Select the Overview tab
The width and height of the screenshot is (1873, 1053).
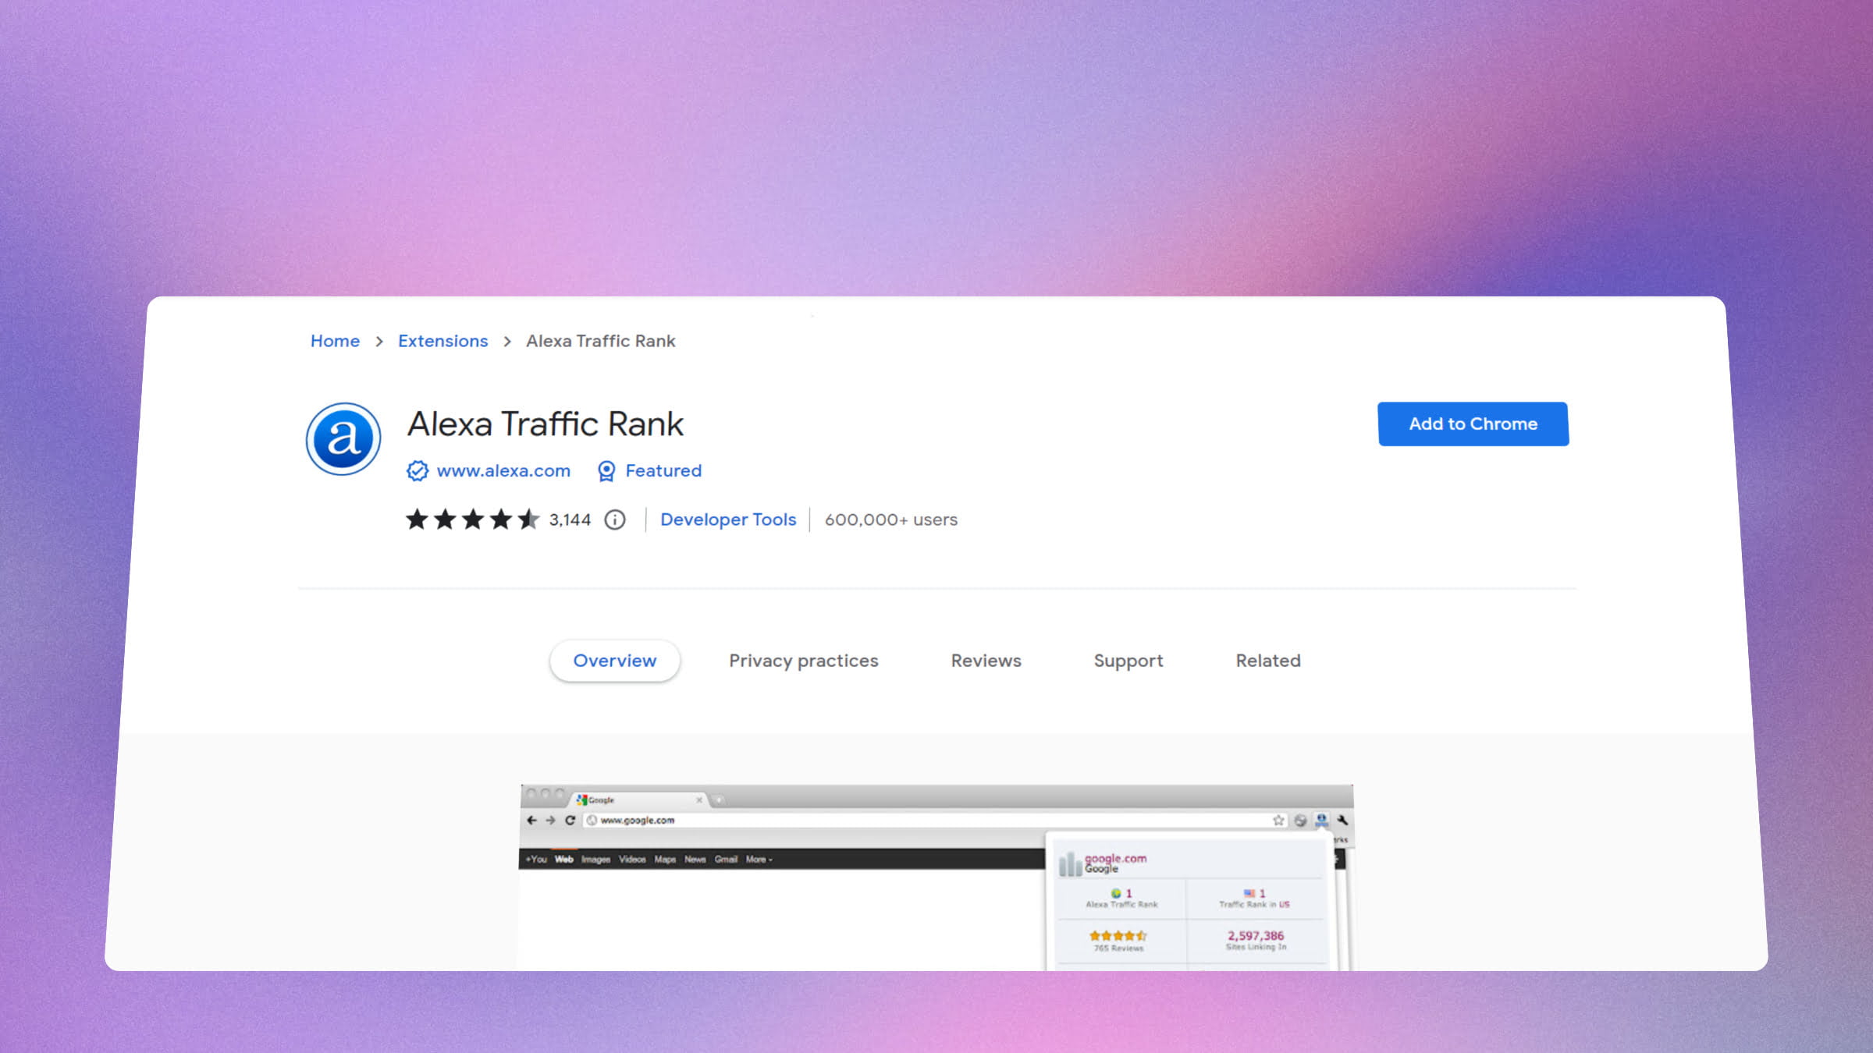pyautogui.click(x=615, y=660)
